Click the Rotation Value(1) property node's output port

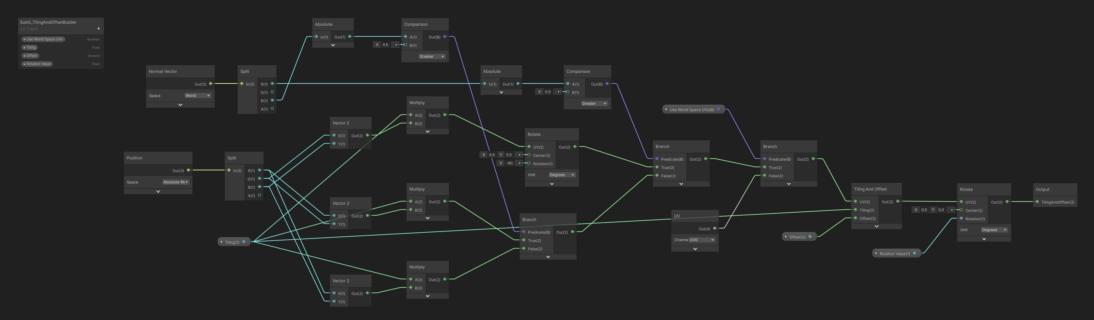pyautogui.click(x=915, y=253)
